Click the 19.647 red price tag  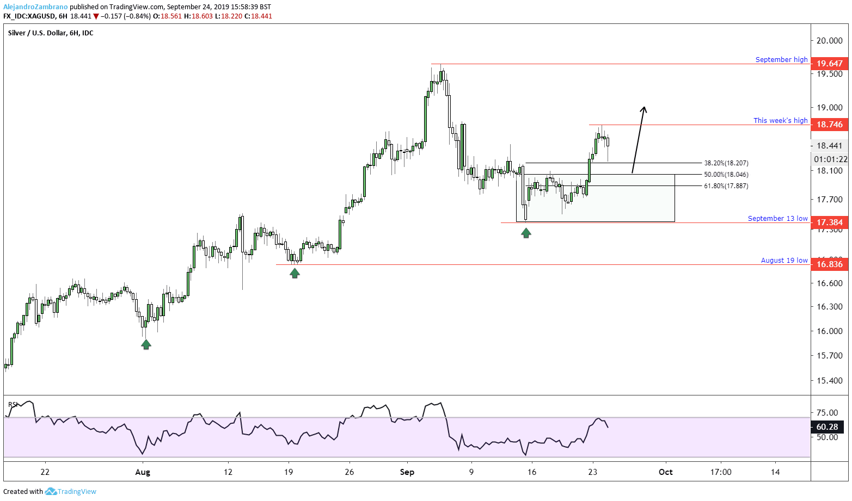829,64
